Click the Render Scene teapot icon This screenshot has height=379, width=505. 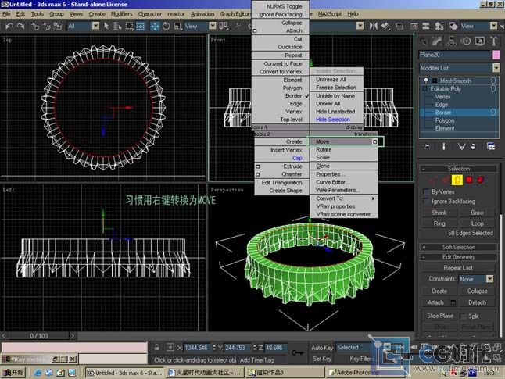tap(453, 26)
